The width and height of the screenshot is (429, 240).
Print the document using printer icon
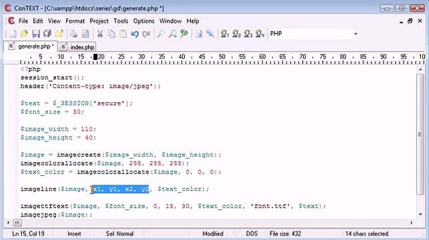tap(73, 34)
